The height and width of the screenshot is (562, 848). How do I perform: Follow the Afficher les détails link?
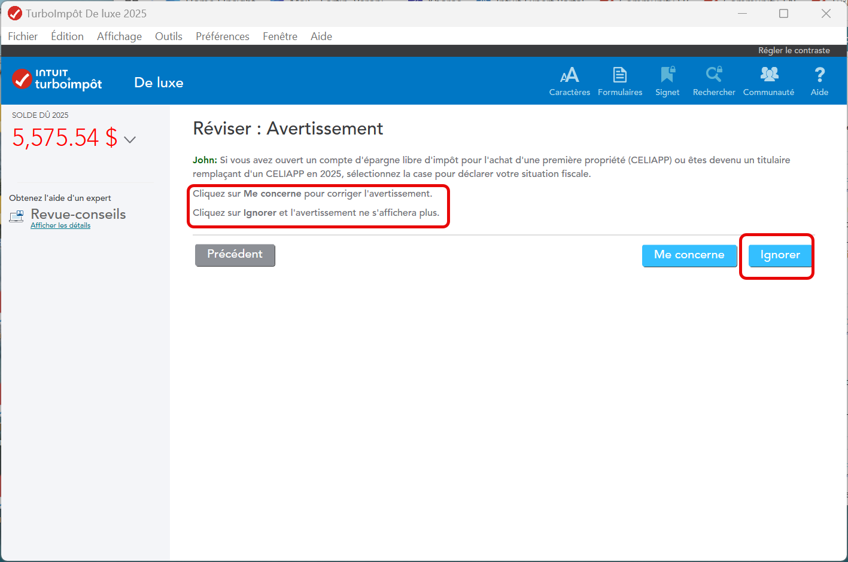pyautogui.click(x=60, y=226)
